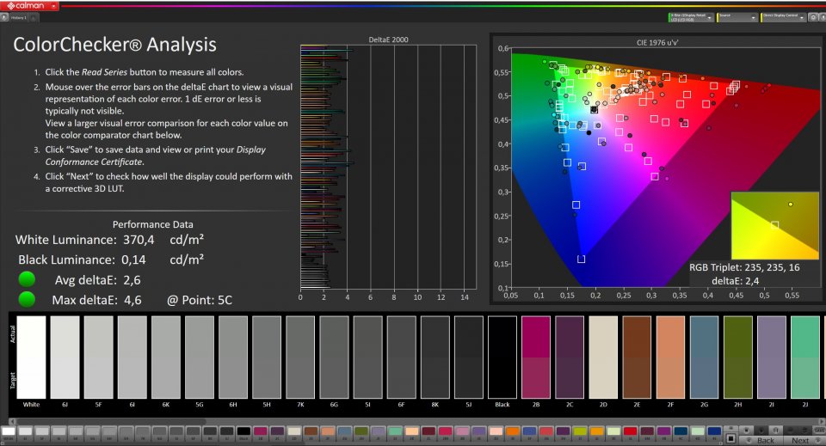Click the CIE 1976 u'v' chromaticity diagram
Screen dimensions: 826x446
click(x=665, y=168)
